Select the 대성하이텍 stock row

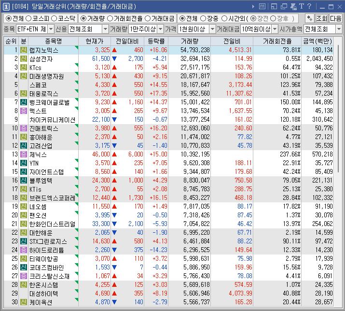coord(168,294)
